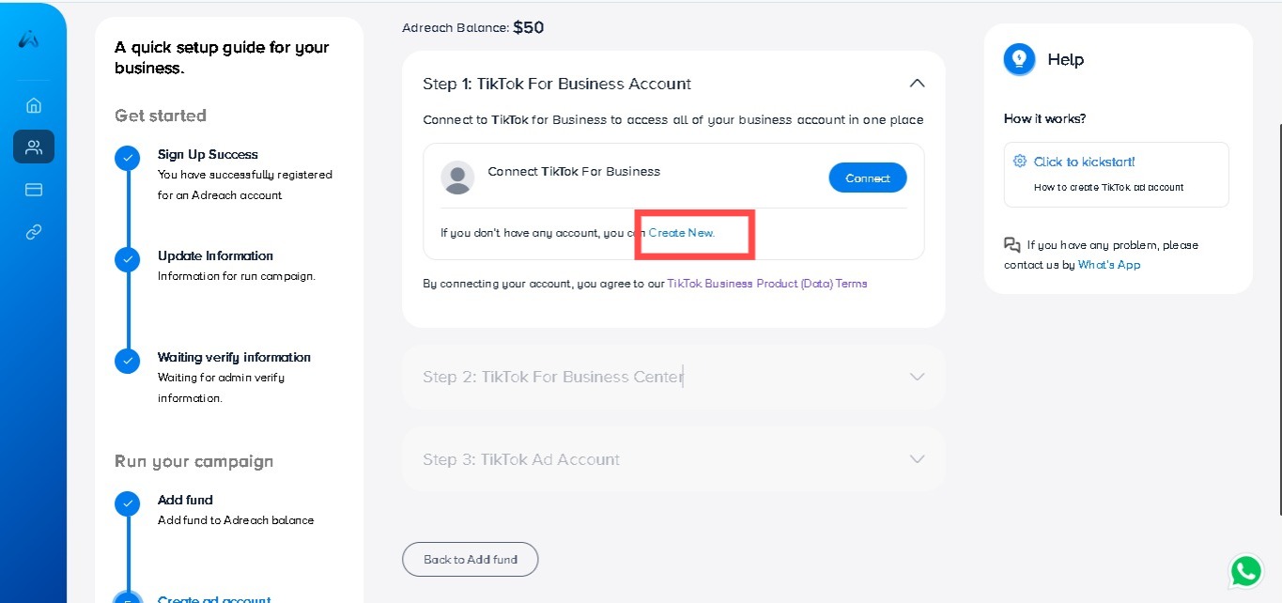Open TikTok Business Product (Data) Terms link
This screenshot has width=1282, height=603.
pos(766,283)
